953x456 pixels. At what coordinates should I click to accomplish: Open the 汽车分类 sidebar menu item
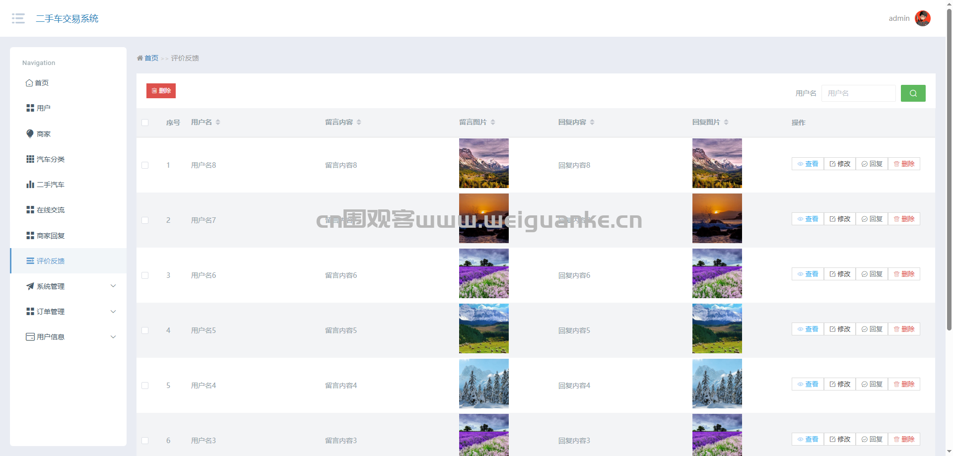pos(68,159)
